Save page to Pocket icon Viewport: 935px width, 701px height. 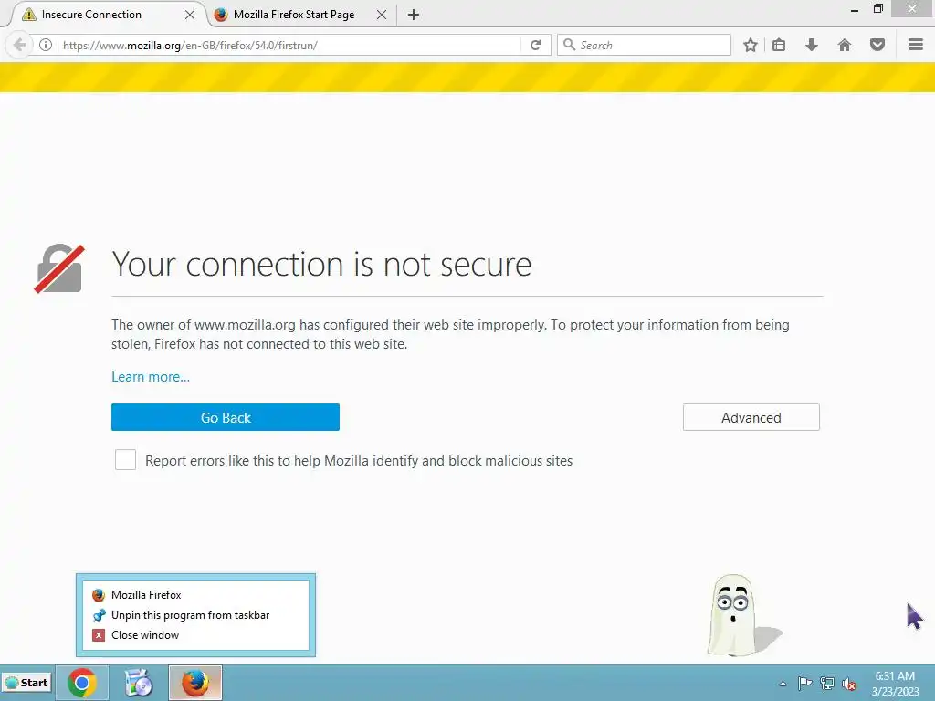(877, 46)
